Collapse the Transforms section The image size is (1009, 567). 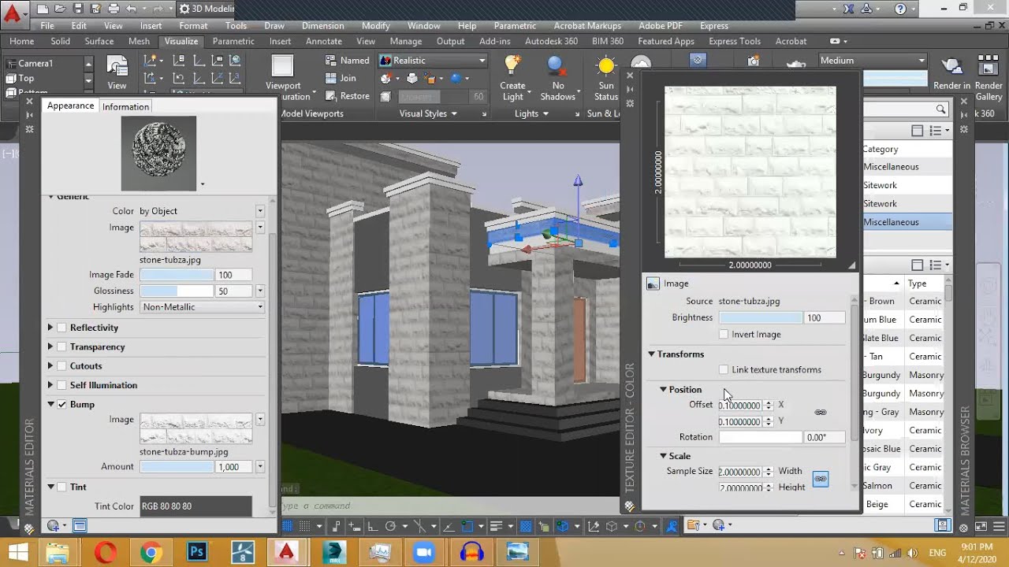pos(652,354)
